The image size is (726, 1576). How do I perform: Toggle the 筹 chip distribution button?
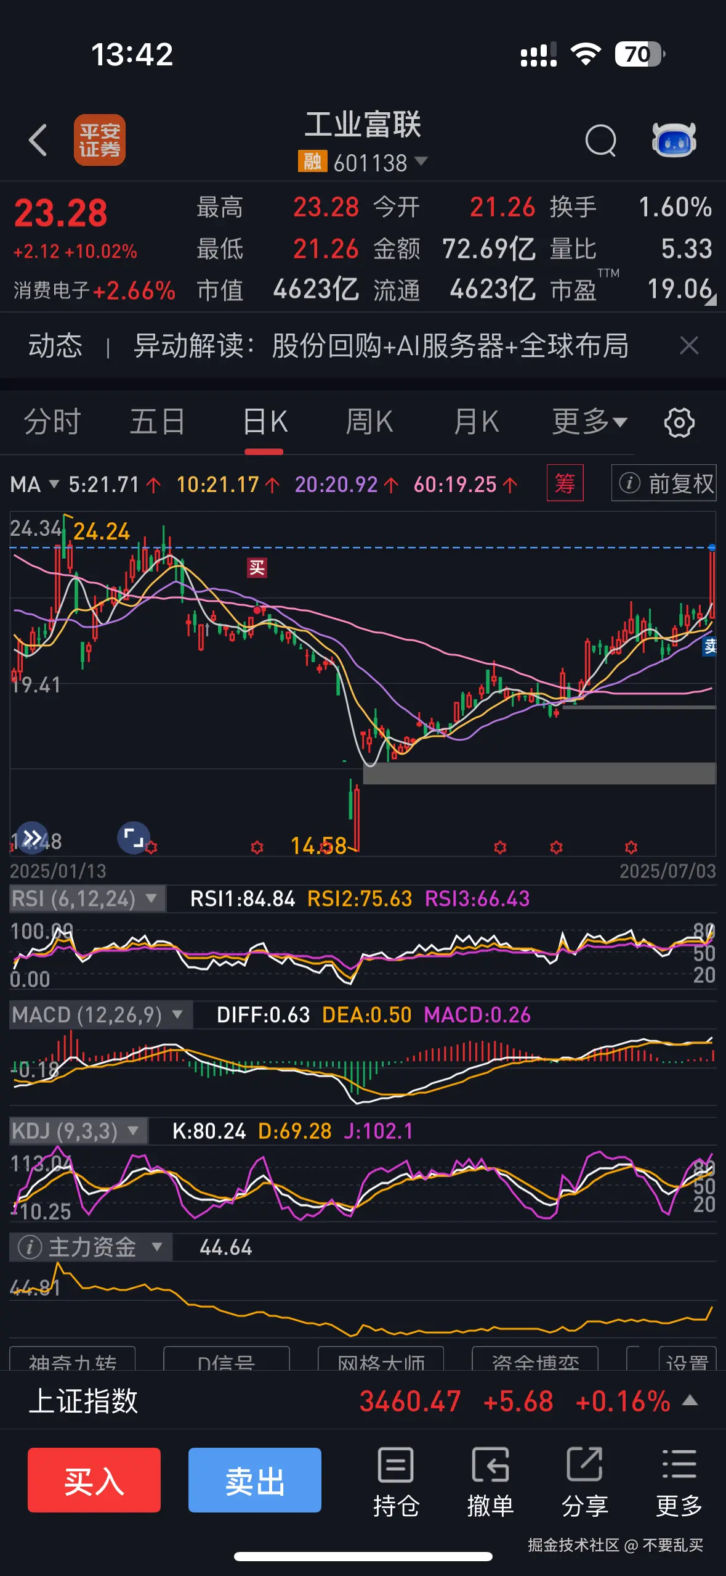click(565, 483)
